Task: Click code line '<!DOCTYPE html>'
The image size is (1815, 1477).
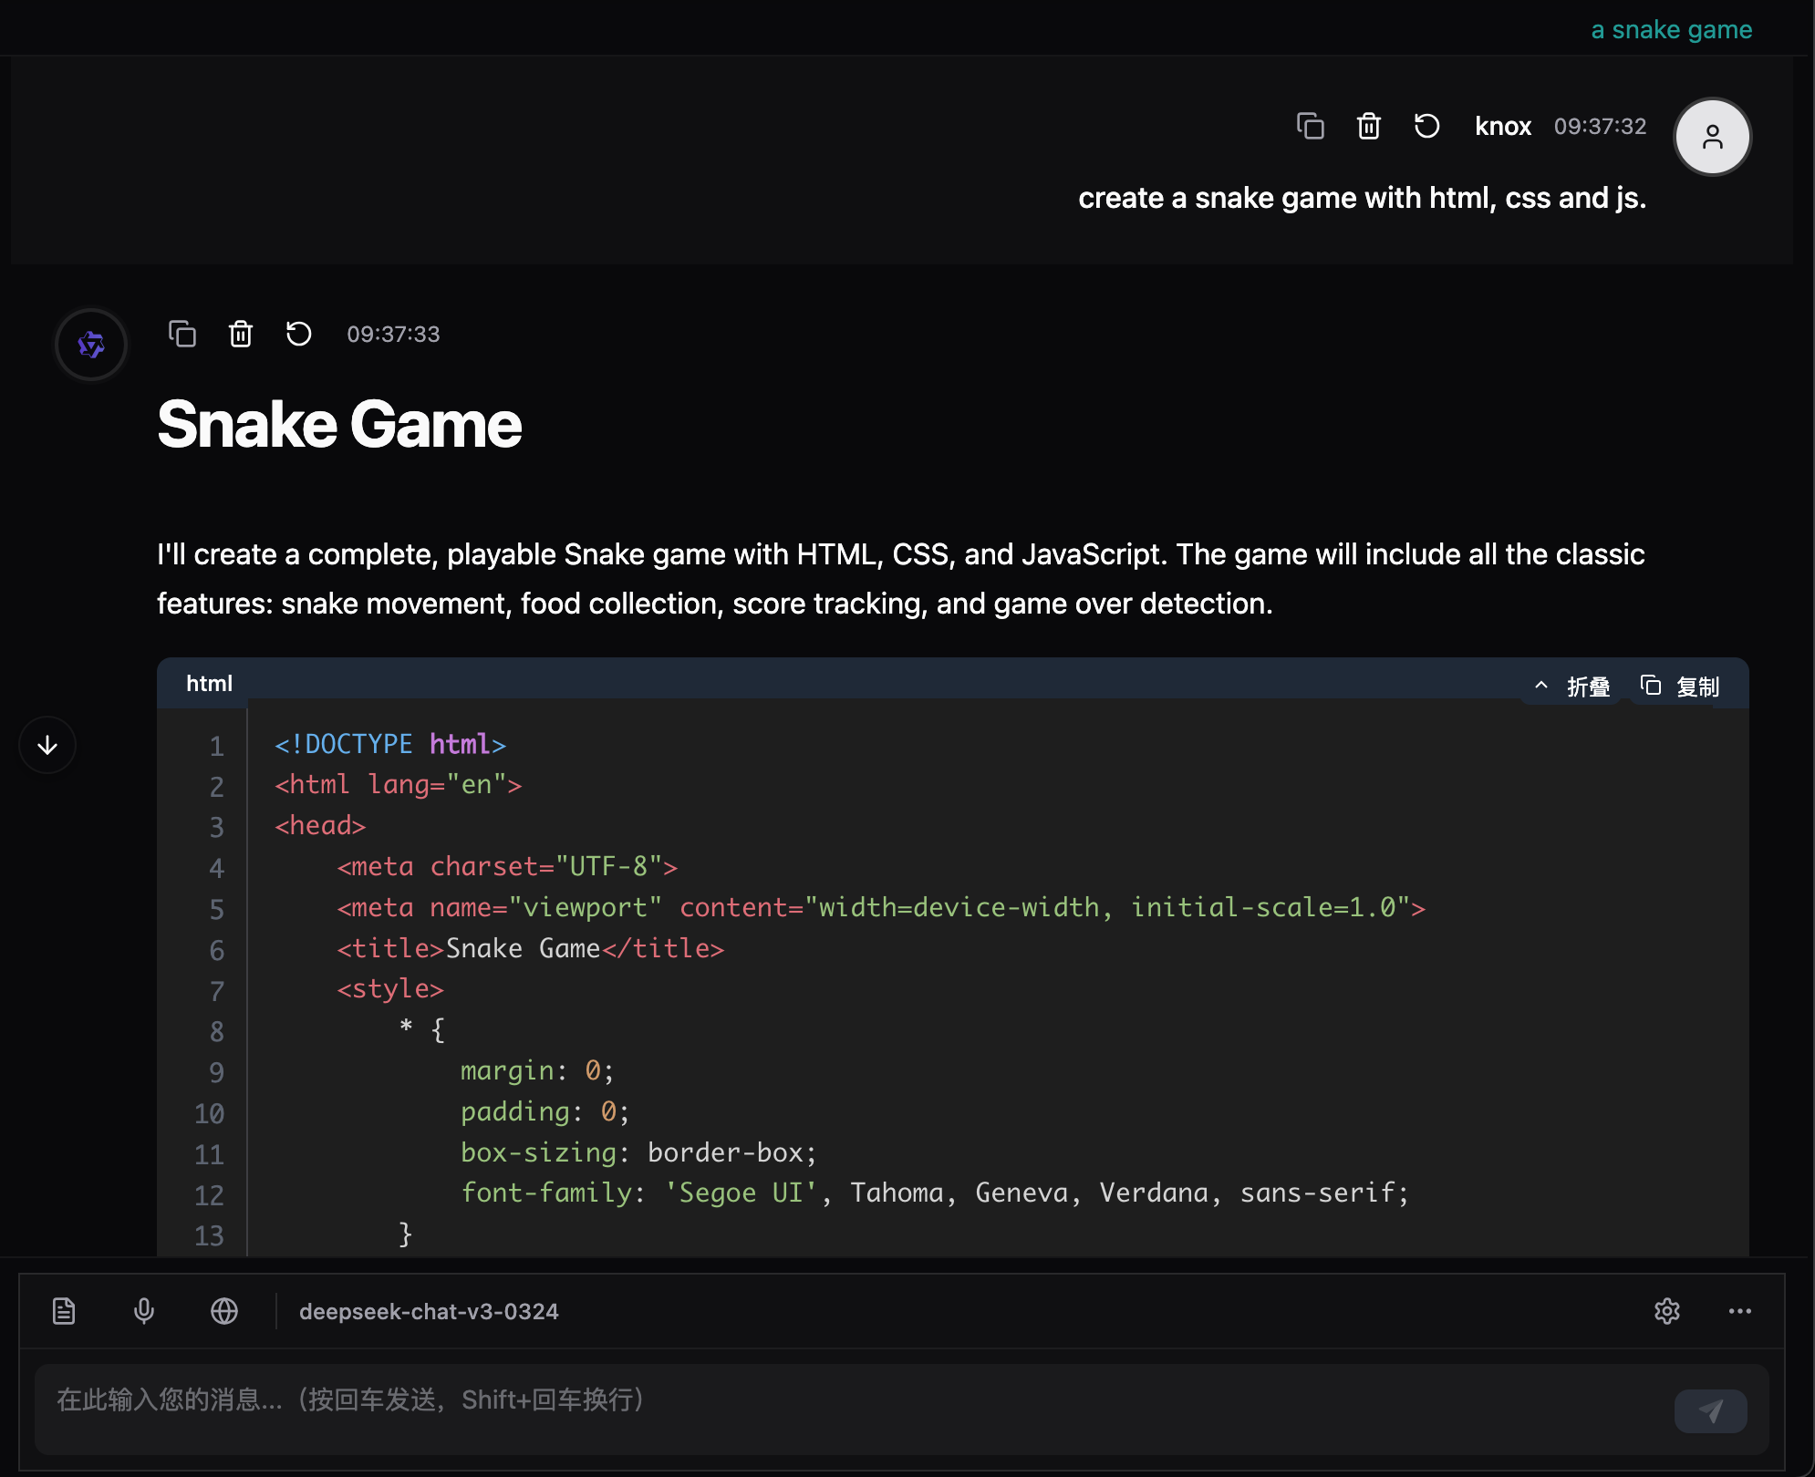Action: [x=390, y=745]
